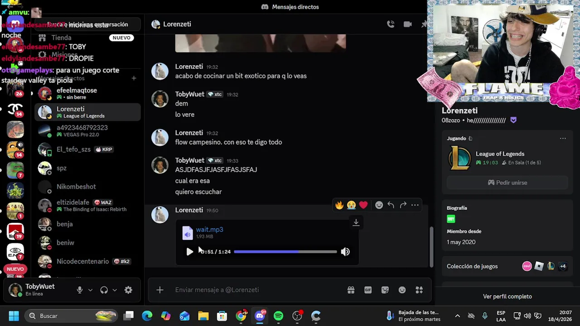Open the wait.mp3 file link
Image resolution: width=580 pixels, height=326 pixels.
tap(209, 230)
